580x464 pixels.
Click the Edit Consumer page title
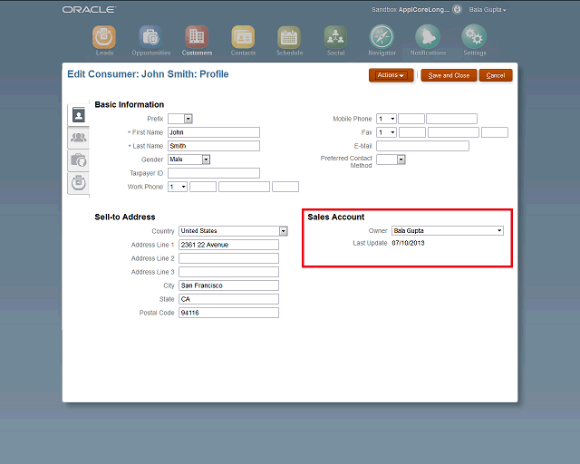[x=148, y=74]
